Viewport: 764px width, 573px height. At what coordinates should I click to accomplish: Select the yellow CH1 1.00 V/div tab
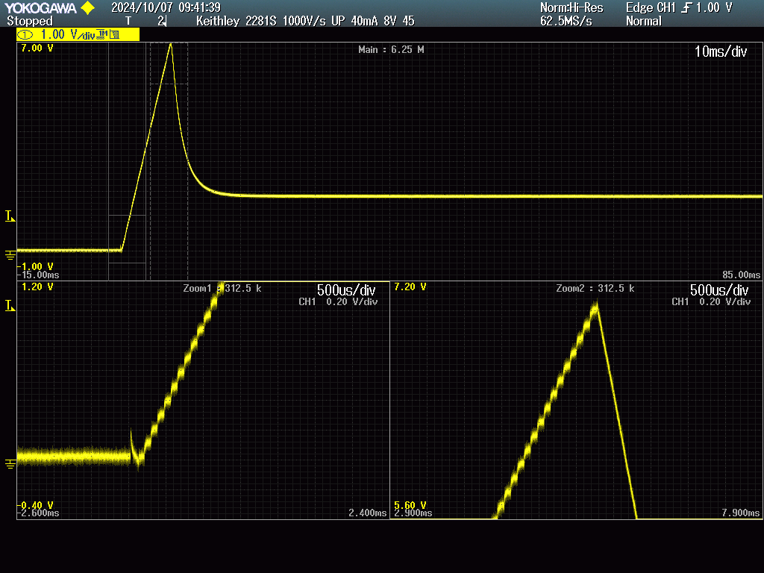click(x=78, y=34)
